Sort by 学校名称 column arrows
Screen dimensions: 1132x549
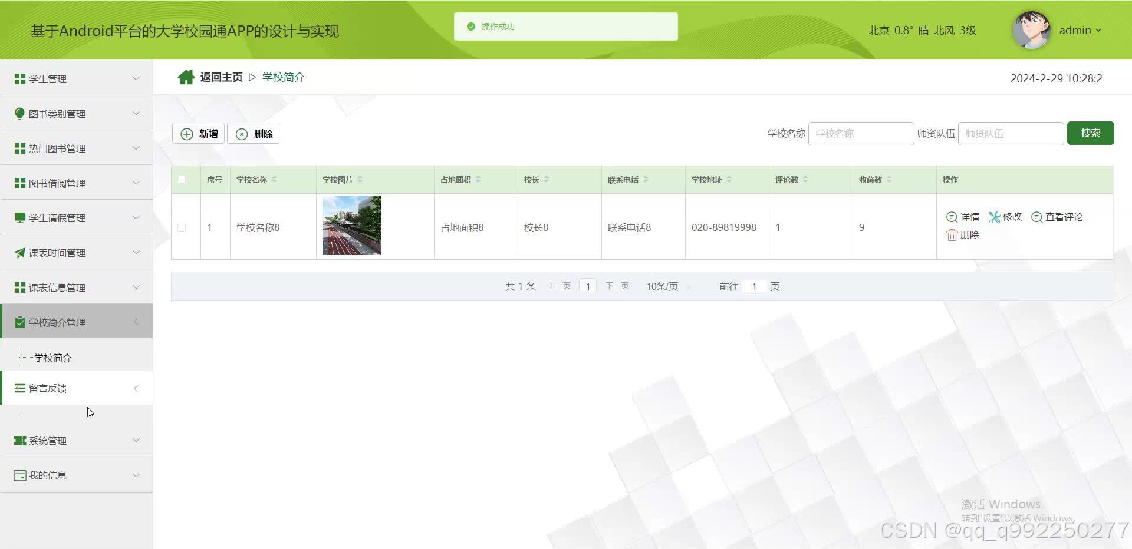click(x=274, y=179)
